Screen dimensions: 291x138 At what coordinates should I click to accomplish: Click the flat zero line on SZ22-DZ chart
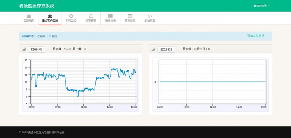point(213,82)
